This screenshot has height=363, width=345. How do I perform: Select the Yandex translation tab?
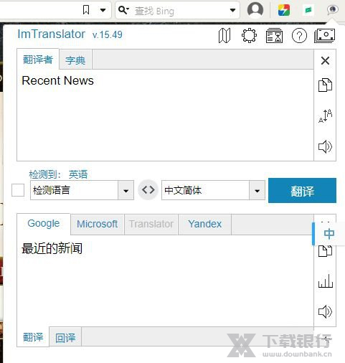pos(205,224)
